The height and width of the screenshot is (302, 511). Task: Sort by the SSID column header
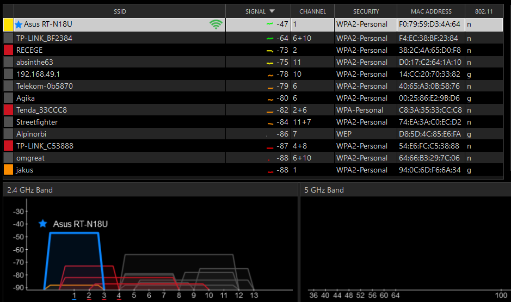click(x=120, y=11)
